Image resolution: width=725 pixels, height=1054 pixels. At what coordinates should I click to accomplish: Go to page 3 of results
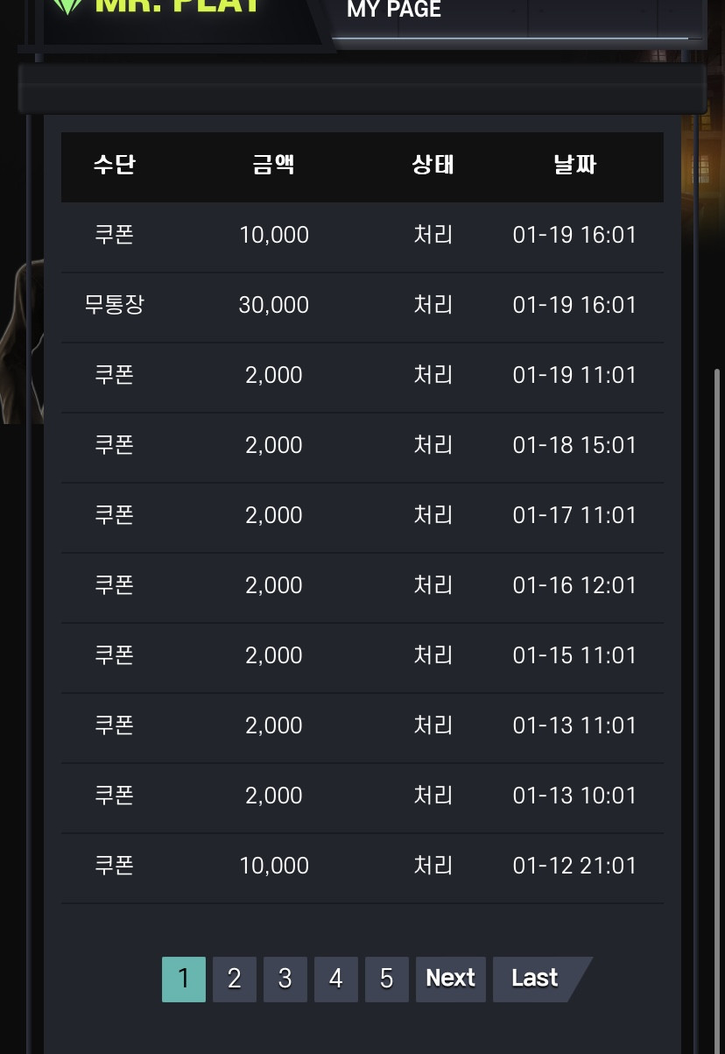tap(285, 979)
